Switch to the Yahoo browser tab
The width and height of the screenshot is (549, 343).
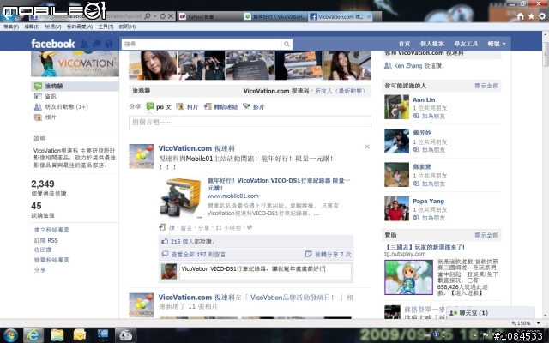pos(209,16)
